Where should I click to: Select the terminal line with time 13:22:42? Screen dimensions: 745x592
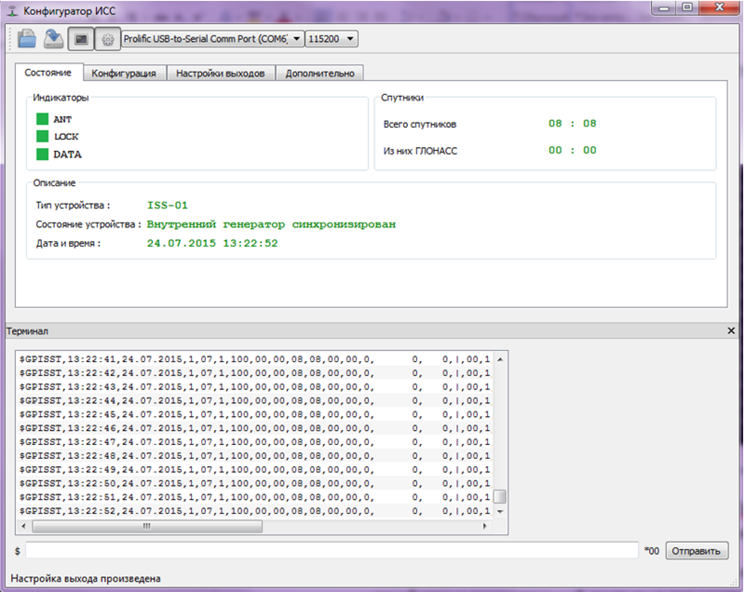click(255, 373)
